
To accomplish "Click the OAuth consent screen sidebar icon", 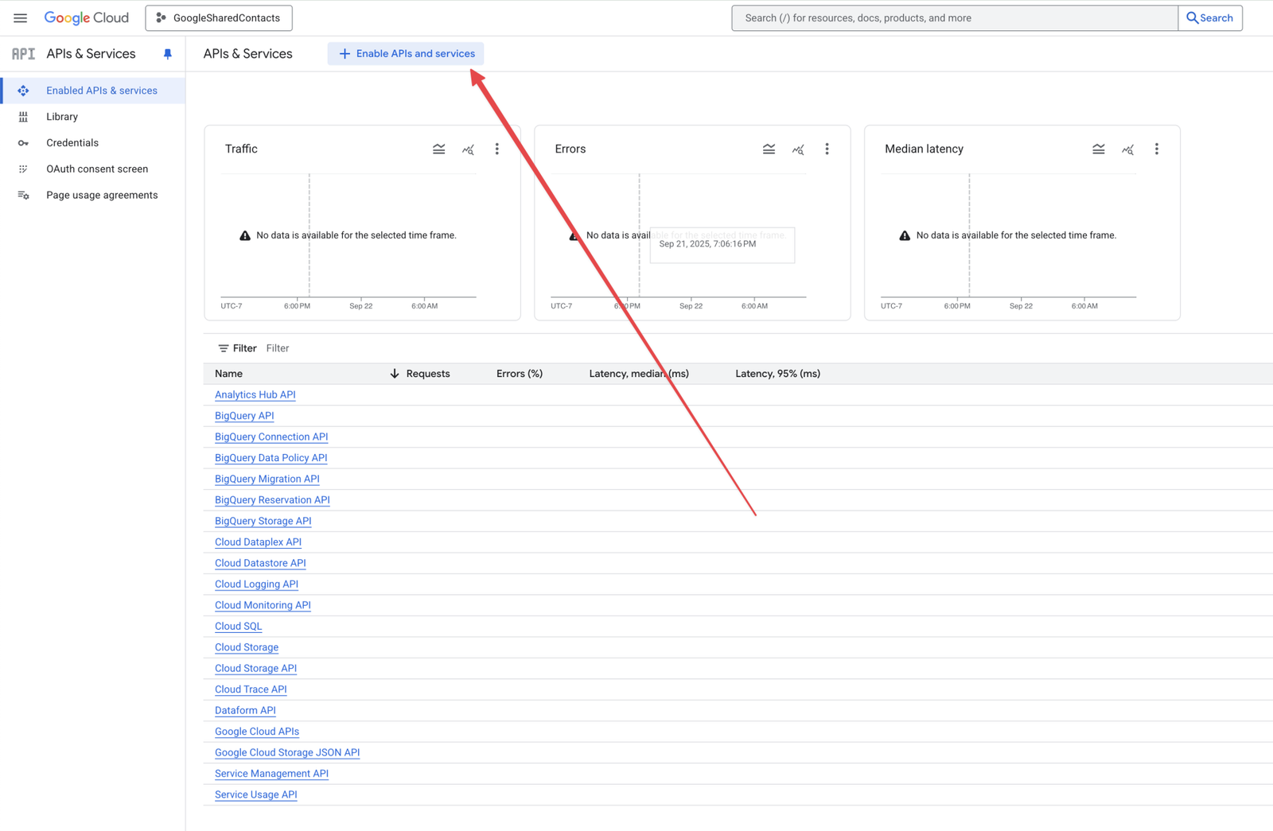I will click(x=23, y=169).
